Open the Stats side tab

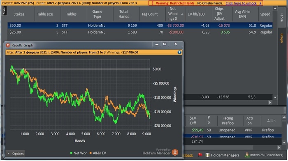tap(5, 11)
